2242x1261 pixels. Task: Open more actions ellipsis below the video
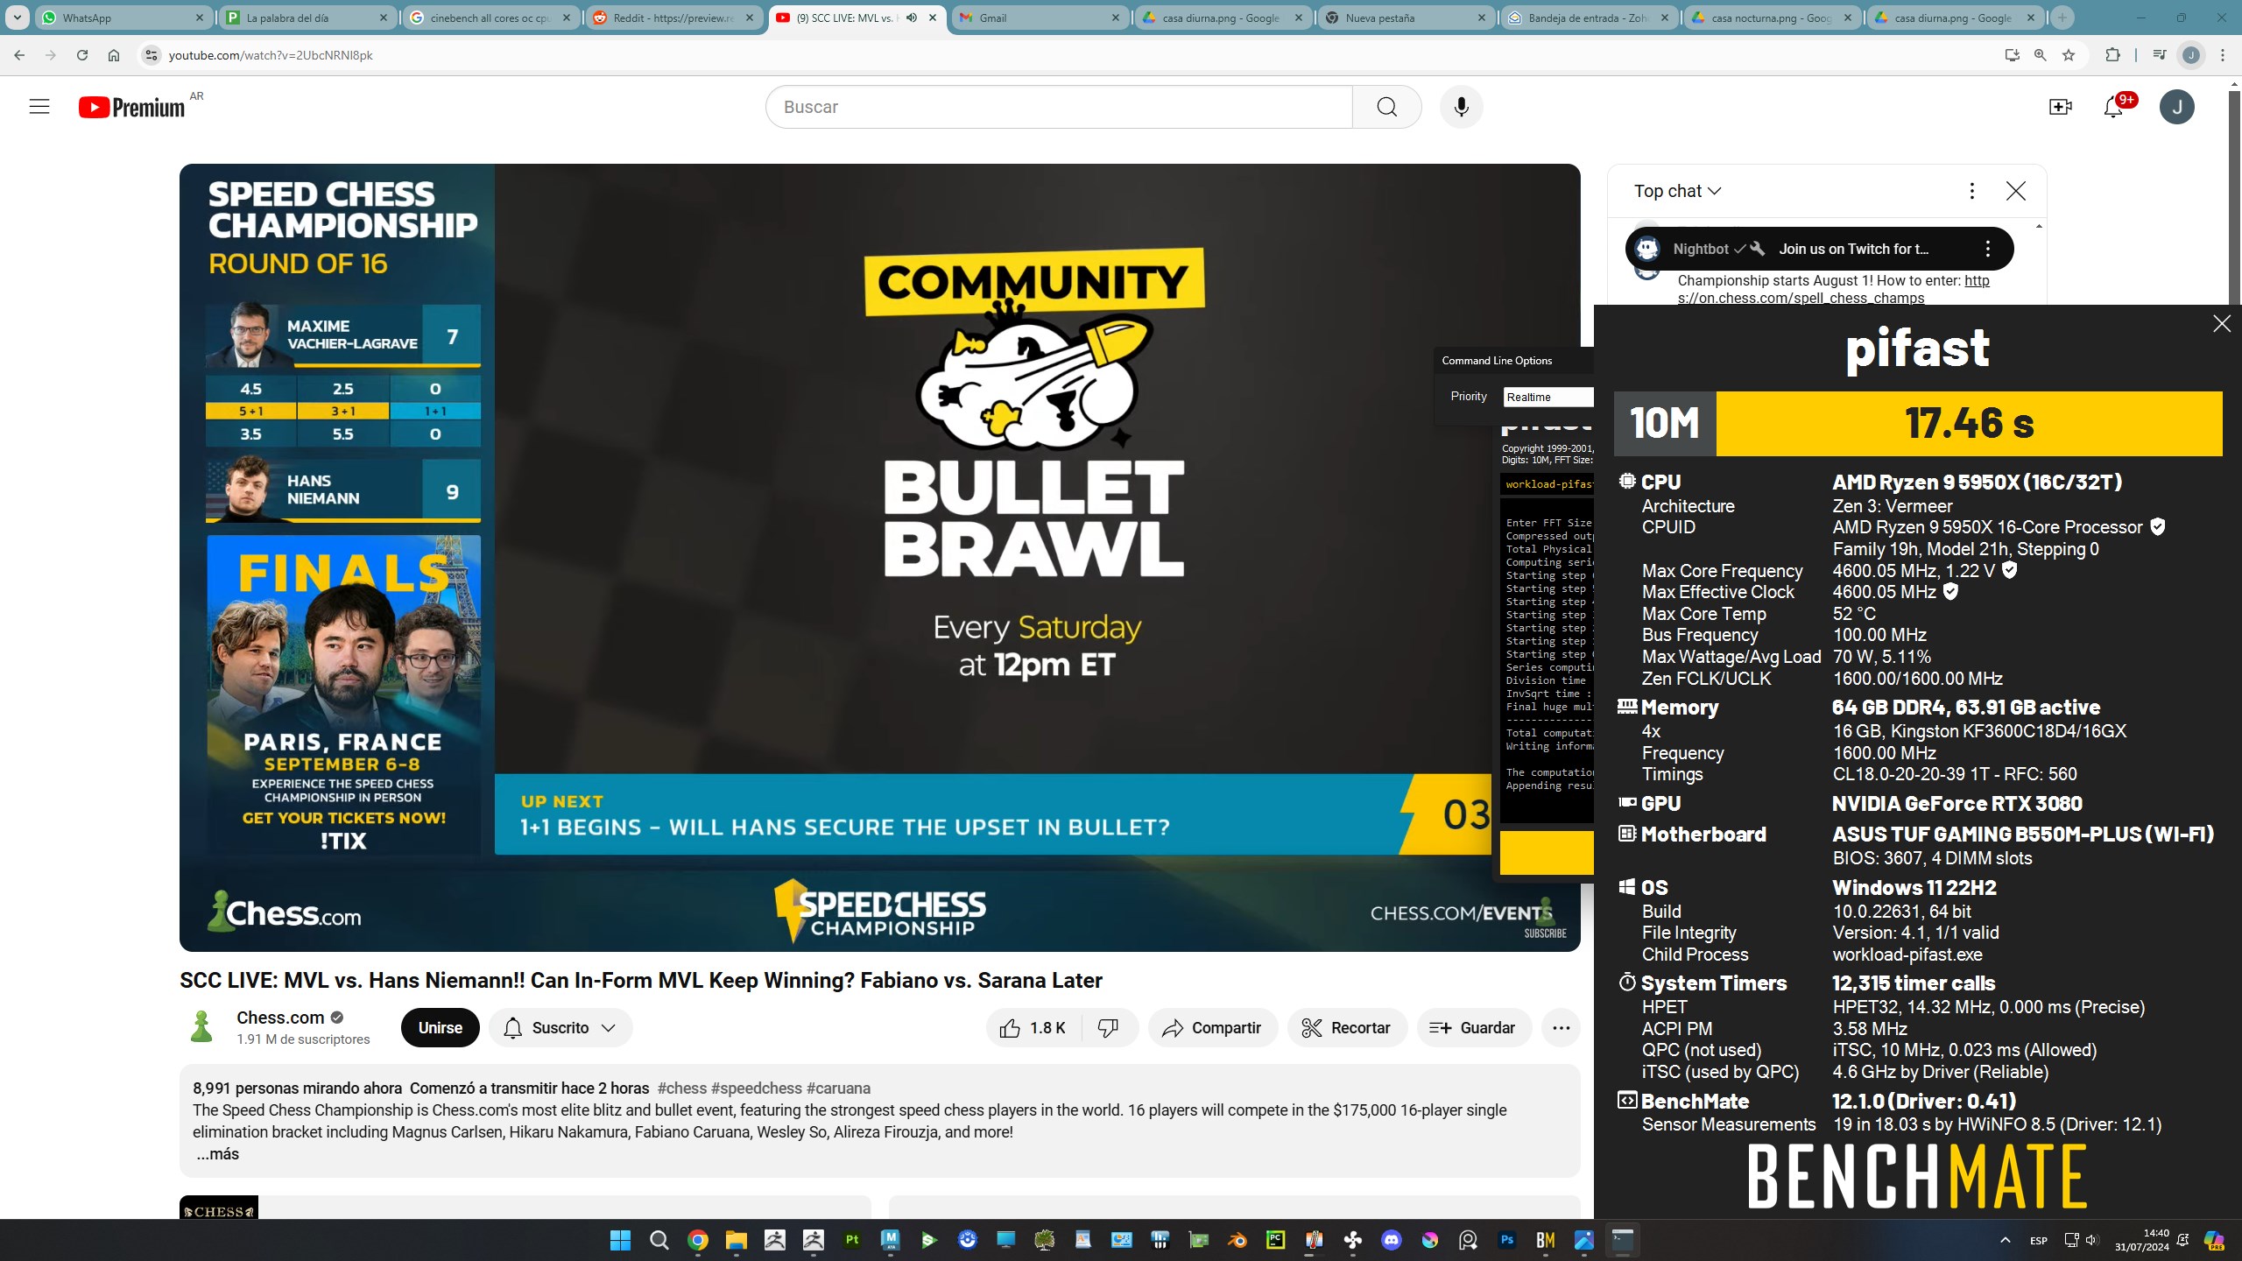coord(1561,1028)
